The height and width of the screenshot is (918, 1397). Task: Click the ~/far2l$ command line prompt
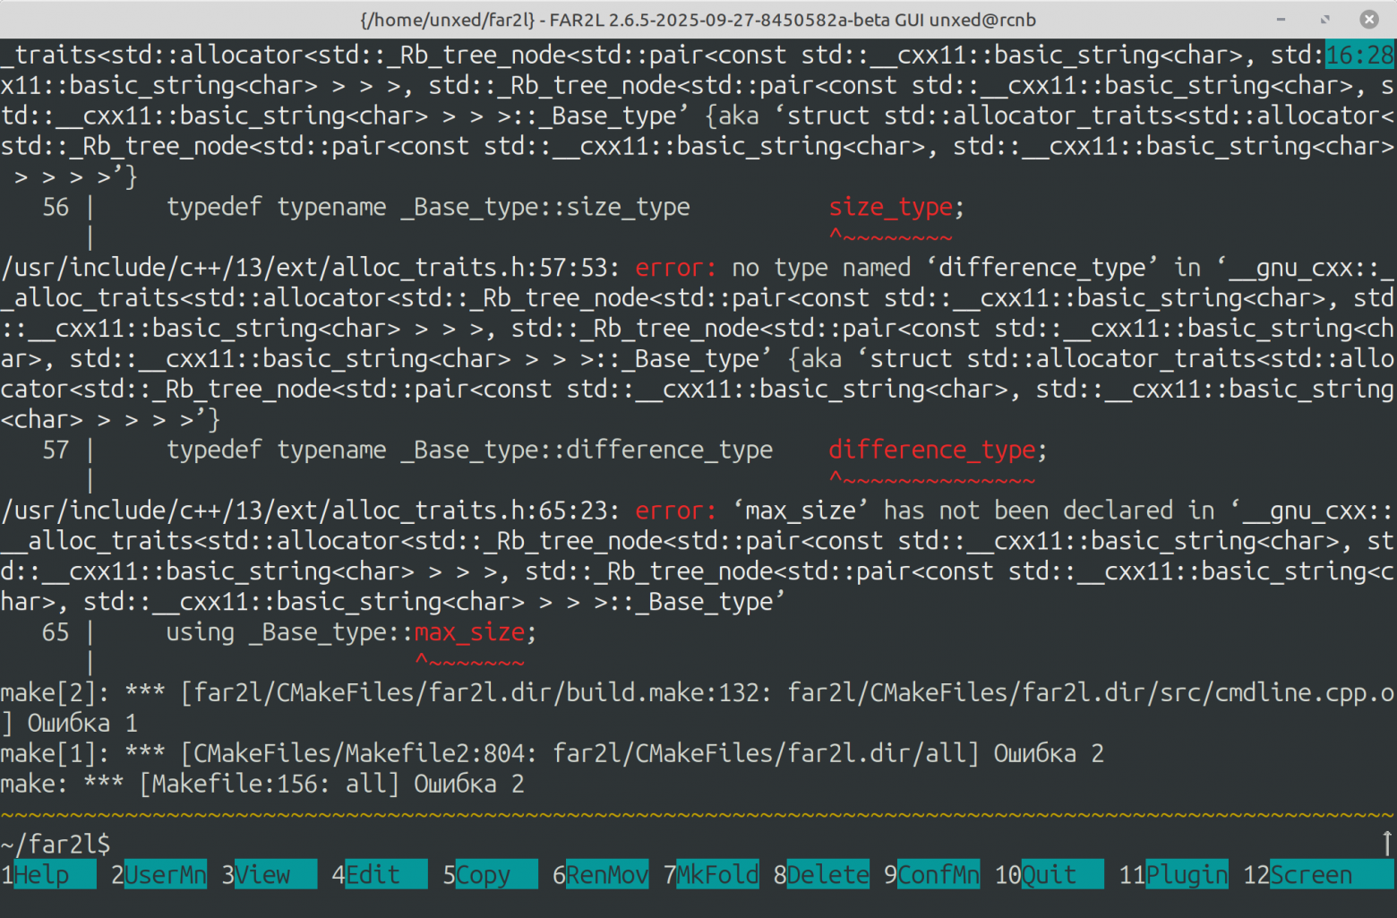point(56,844)
